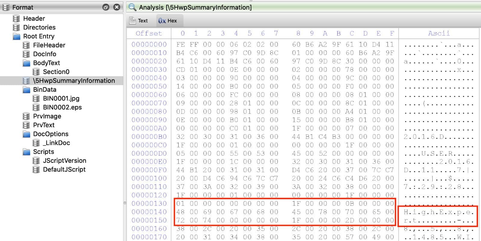Click the DocInfo stream icon
Viewport: 481px width, 241px height.
coord(26,54)
